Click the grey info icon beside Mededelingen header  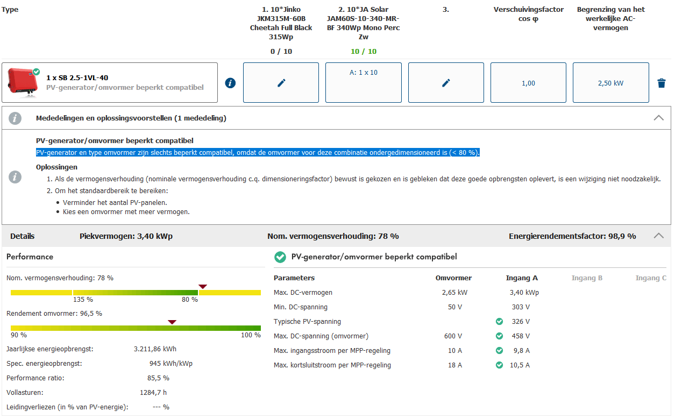tap(16, 118)
